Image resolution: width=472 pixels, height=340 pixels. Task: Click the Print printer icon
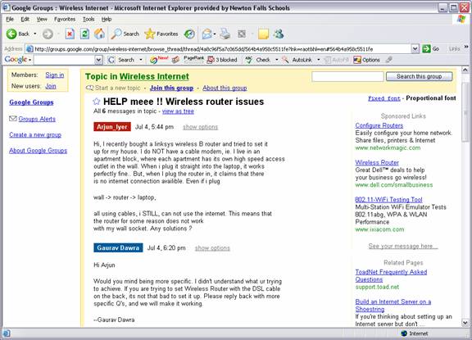click(225, 34)
